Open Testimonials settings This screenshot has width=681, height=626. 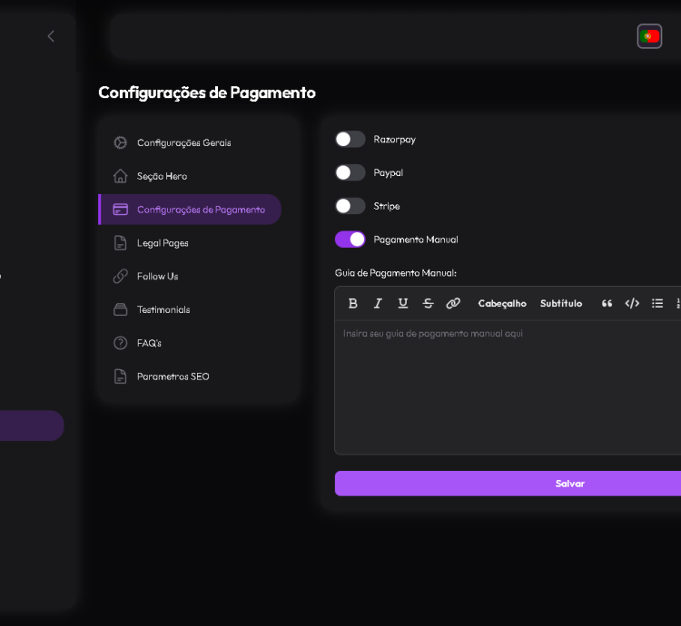[x=190, y=309]
